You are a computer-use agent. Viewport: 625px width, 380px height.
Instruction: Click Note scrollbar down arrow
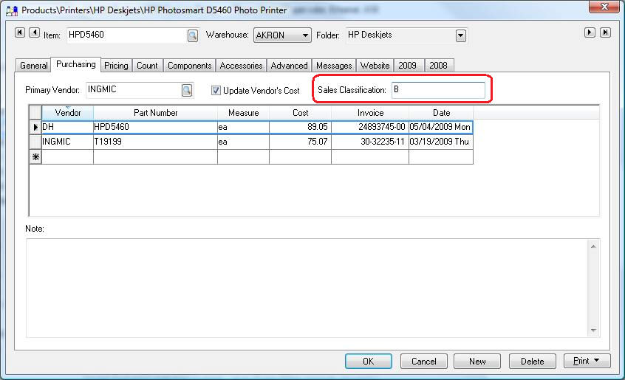pos(593,331)
